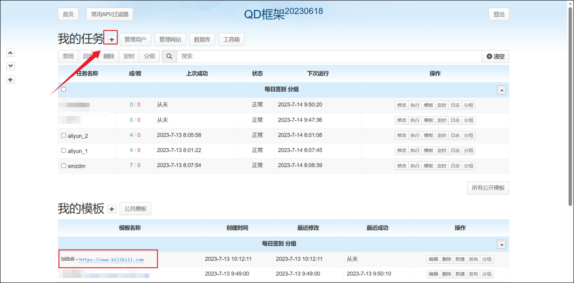The width and height of the screenshot is (574, 283).
Task: Open 常用API/过滤器 page
Action: click(x=110, y=14)
